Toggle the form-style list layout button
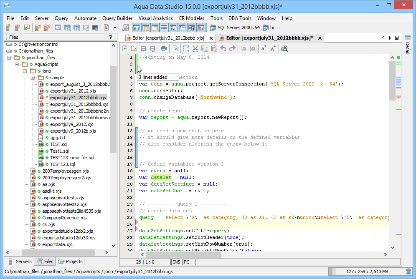The height and width of the screenshot is (279, 416). point(182,27)
